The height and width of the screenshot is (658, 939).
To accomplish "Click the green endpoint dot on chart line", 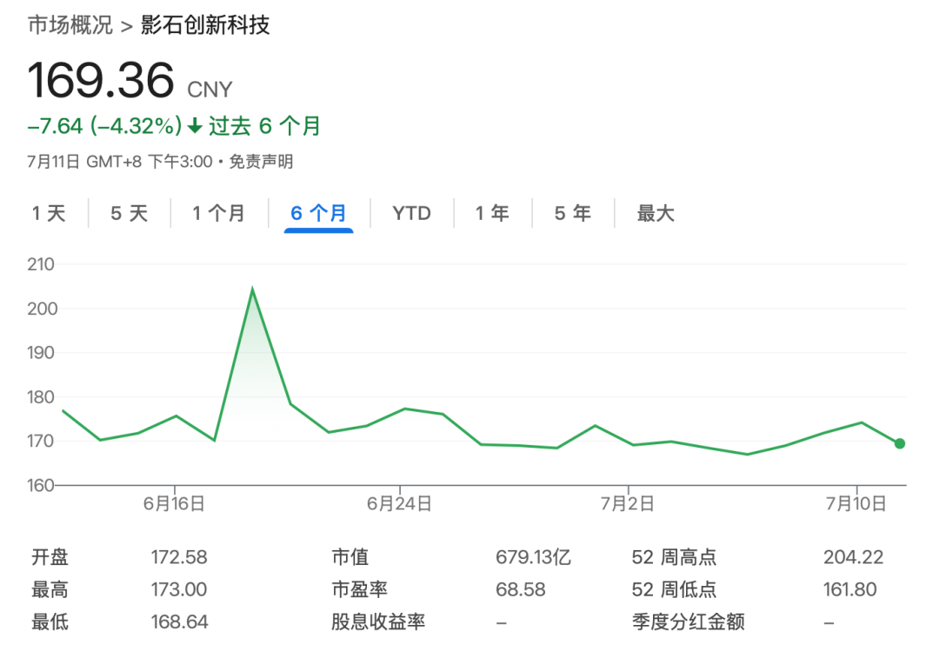I will 899,443.
